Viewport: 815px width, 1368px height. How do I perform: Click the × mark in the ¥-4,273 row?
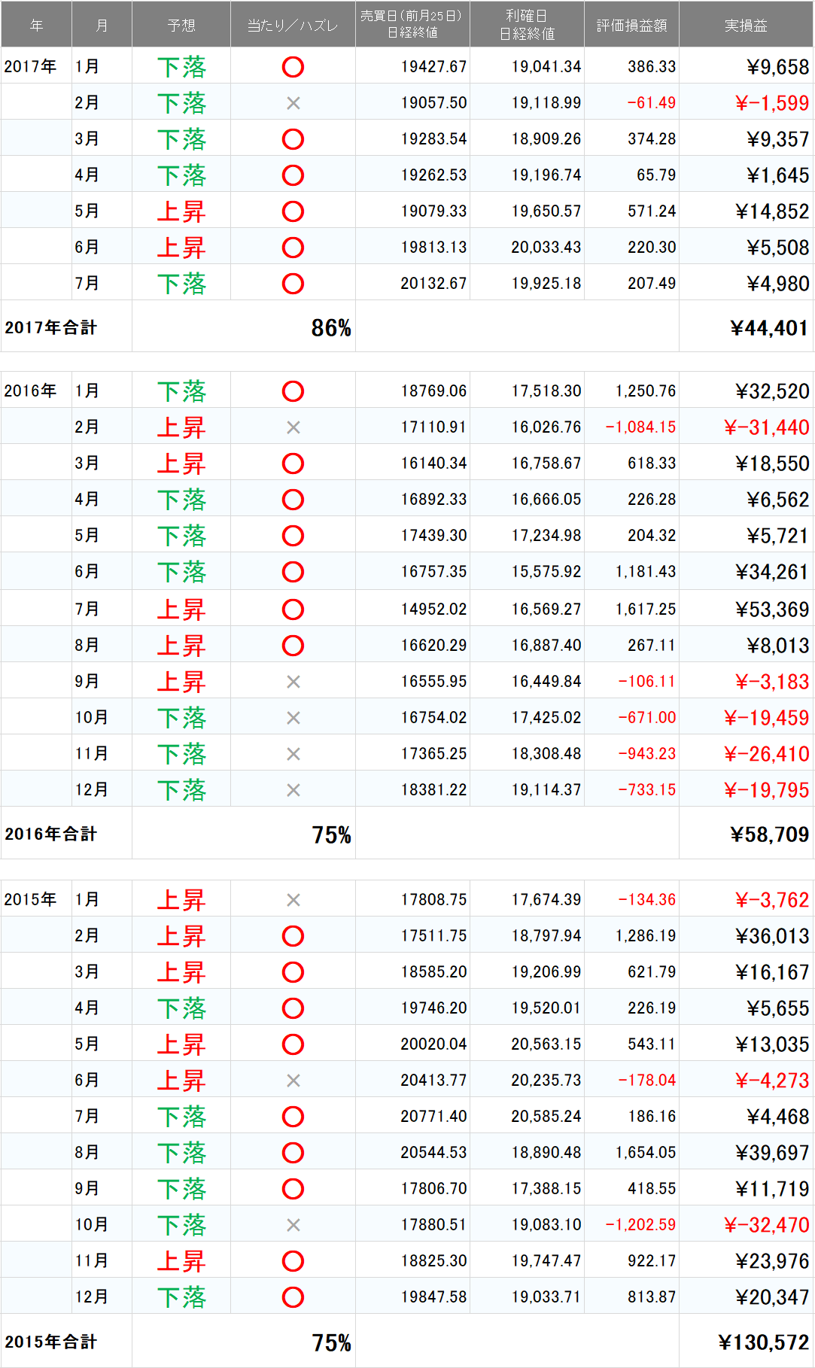pyautogui.click(x=293, y=1081)
